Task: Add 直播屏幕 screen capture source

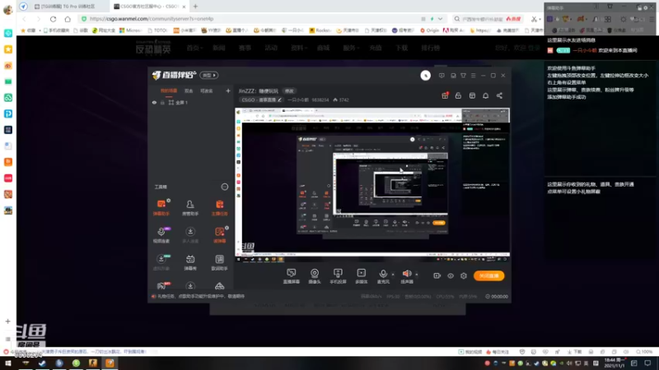Action: [x=291, y=276]
